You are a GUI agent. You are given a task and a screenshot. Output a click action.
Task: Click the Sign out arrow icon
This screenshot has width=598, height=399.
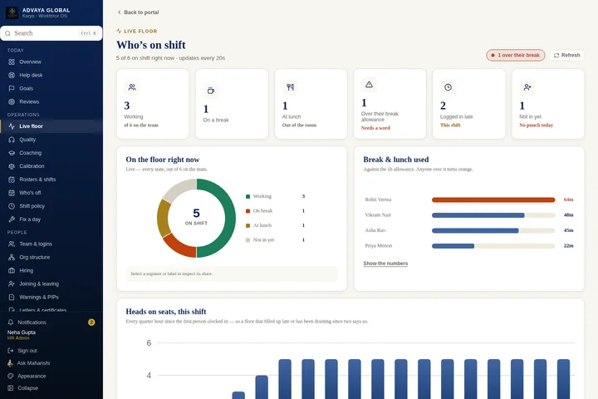click(10, 351)
